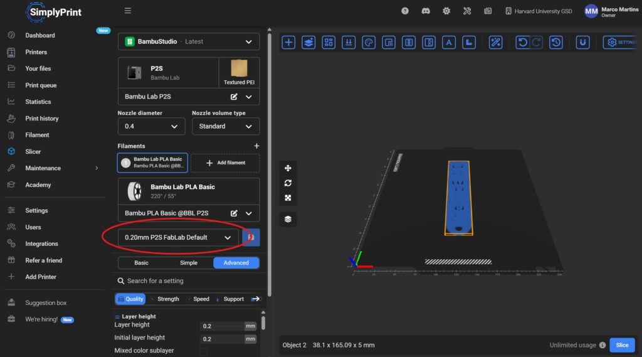Click the add object plus toolbar icon

[288, 42]
